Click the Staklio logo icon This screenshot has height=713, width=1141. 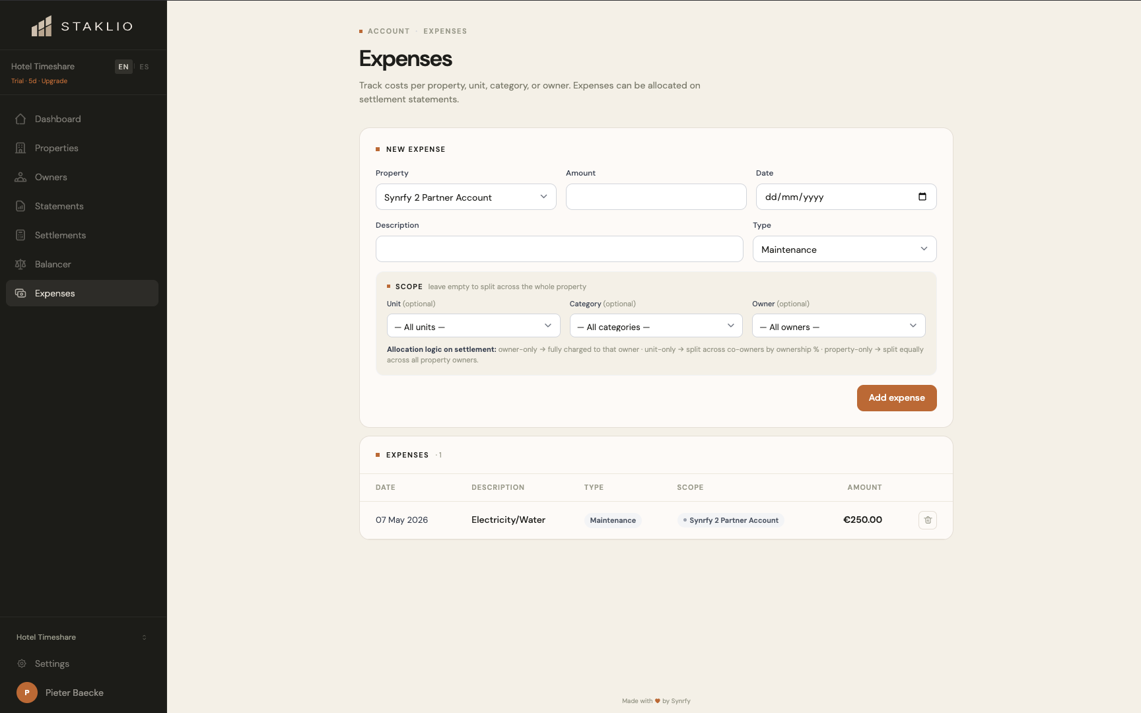tap(42, 26)
